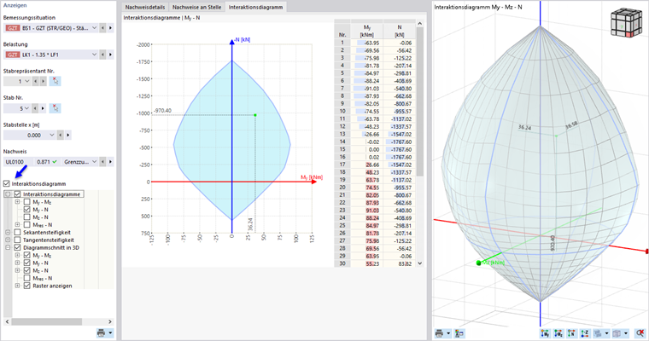
Task: Click the layered display mode icon in 3D toolbar
Action: point(598,333)
